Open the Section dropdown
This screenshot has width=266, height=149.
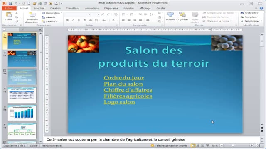point(49,22)
